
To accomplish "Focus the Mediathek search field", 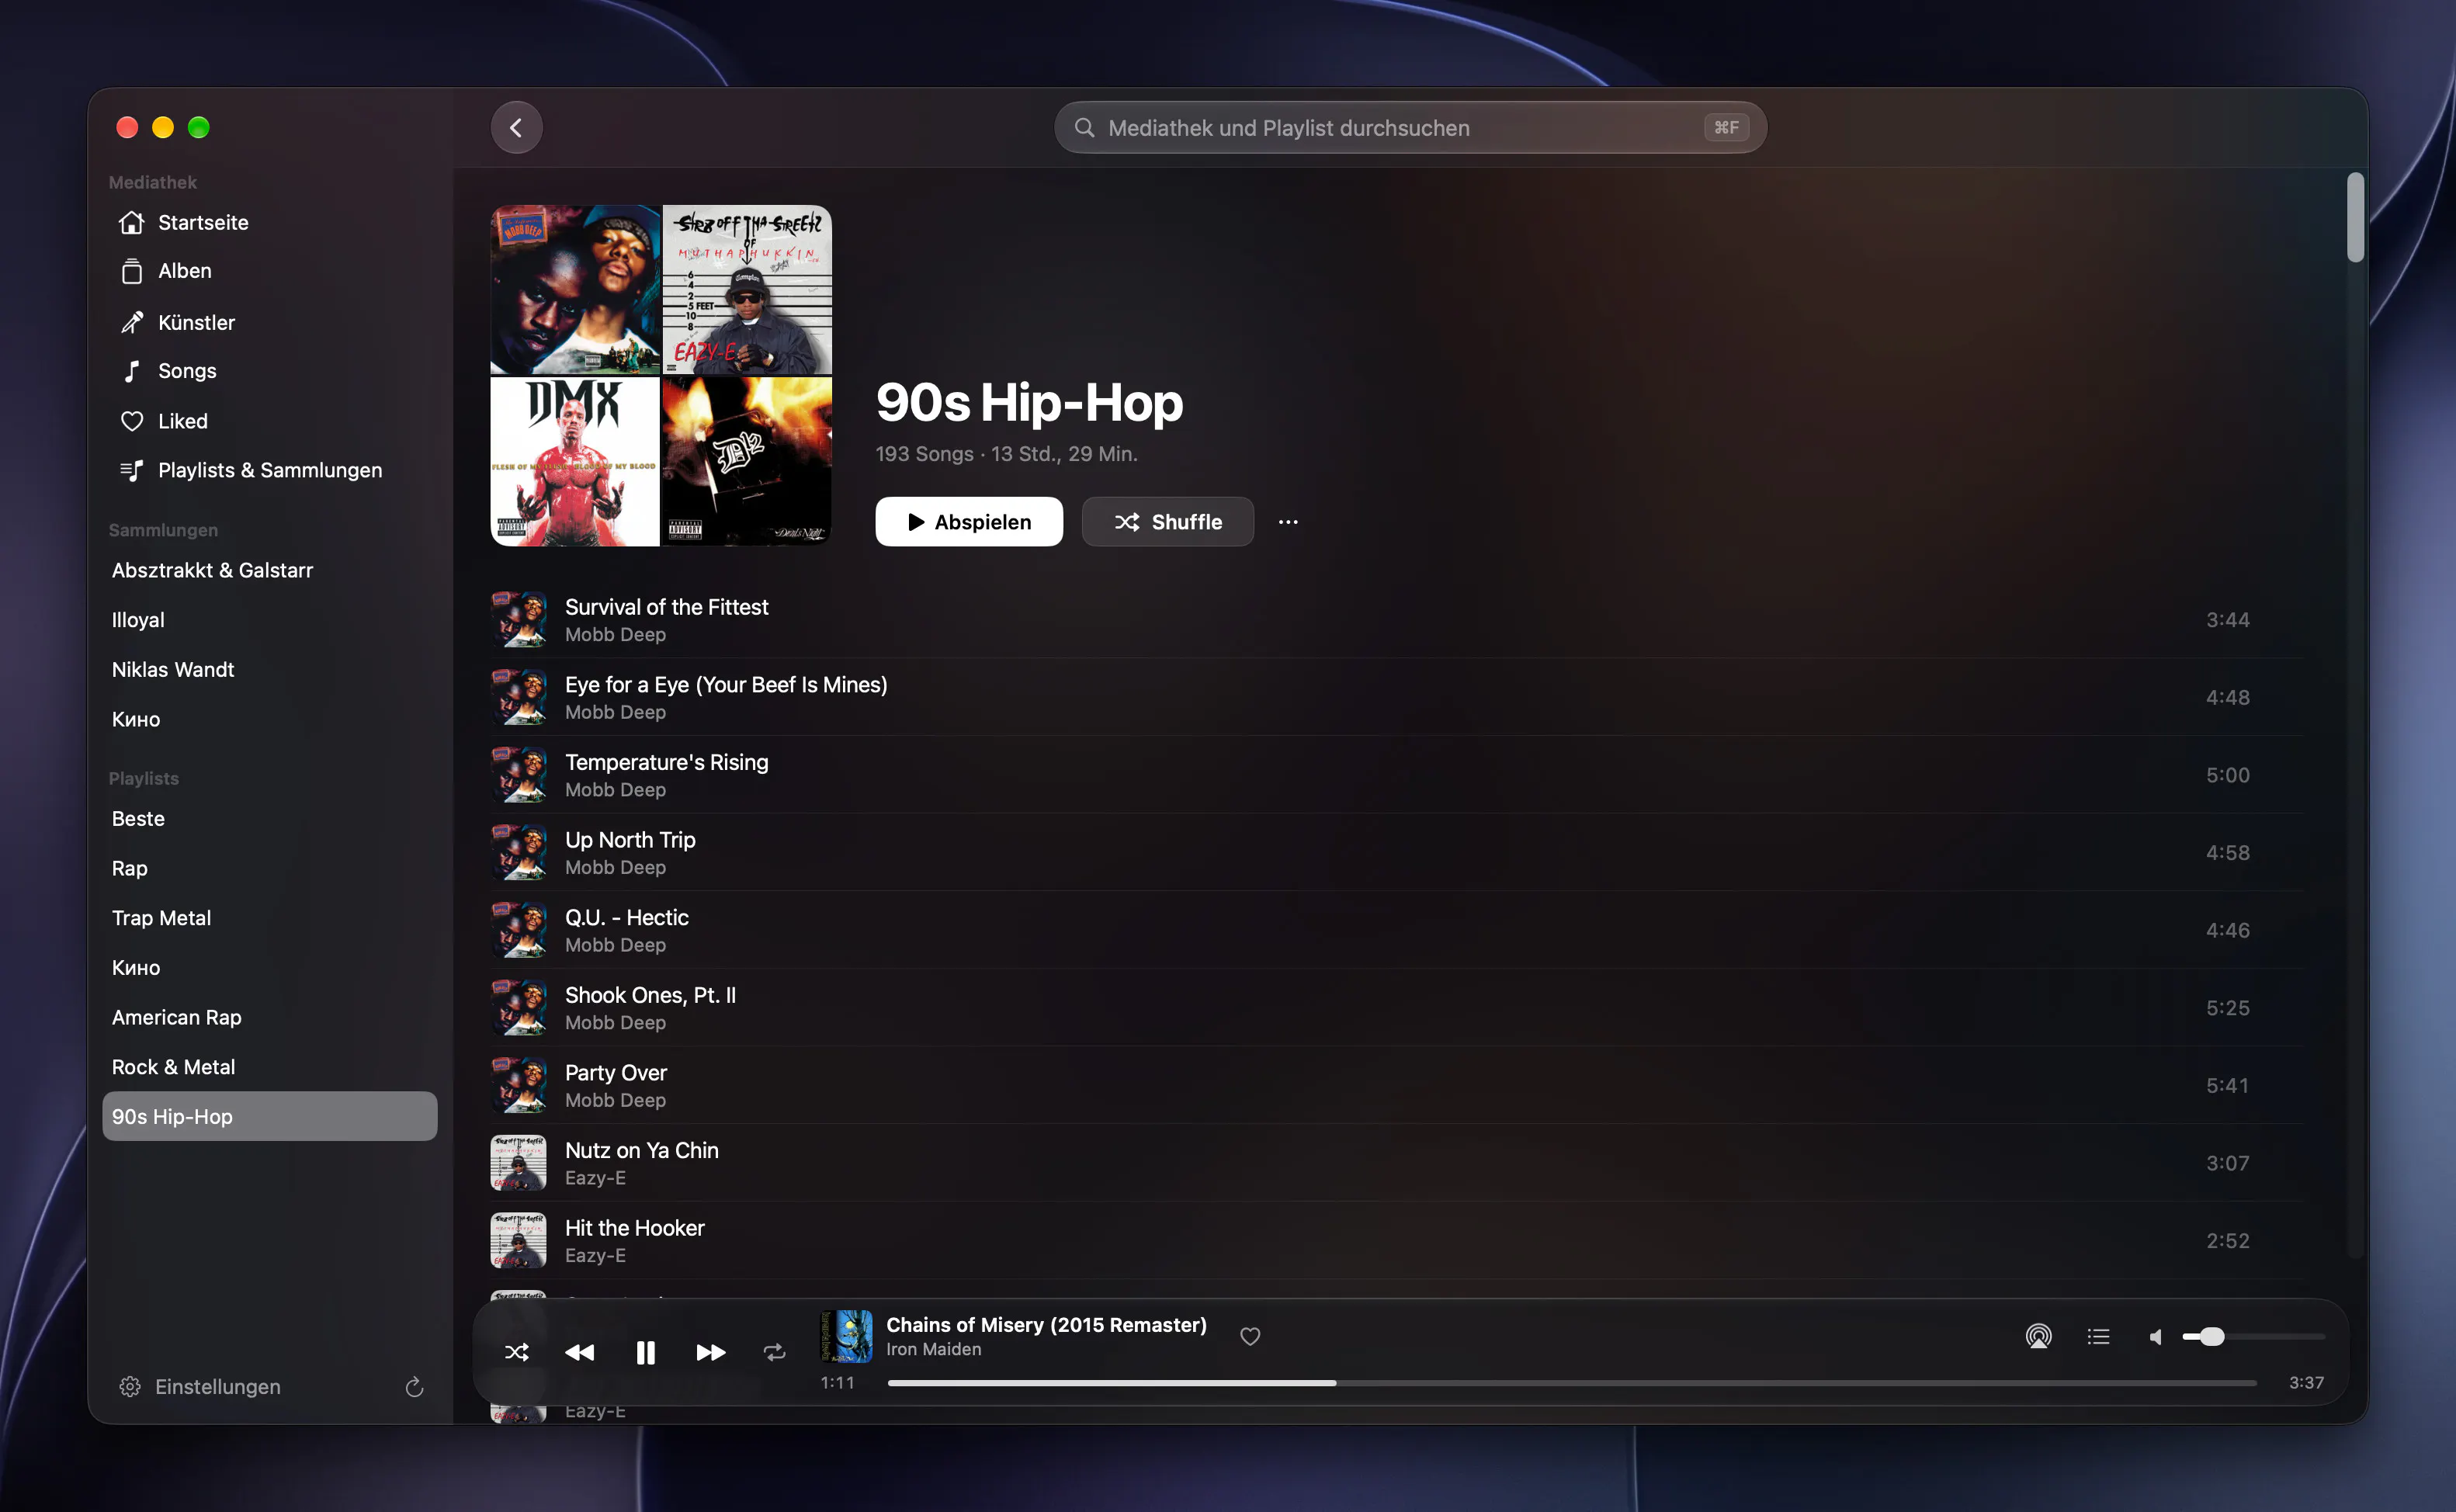I will 1410,127.
